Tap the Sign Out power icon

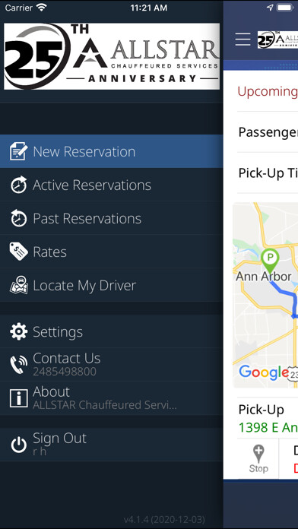pyautogui.click(x=19, y=445)
